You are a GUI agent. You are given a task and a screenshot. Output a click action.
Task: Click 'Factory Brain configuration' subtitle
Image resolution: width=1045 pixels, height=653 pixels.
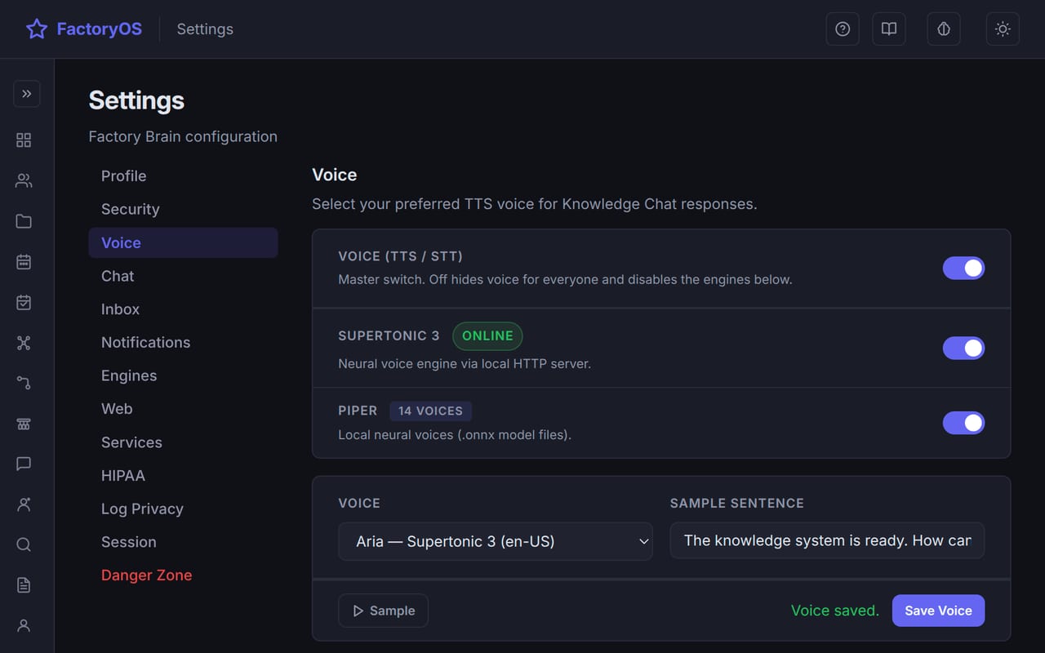pyautogui.click(x=183, y=136)
